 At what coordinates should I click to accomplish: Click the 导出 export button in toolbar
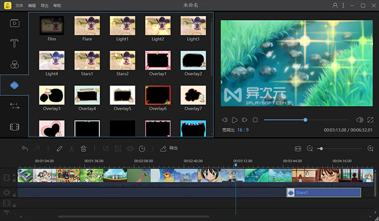click(169, 148)
